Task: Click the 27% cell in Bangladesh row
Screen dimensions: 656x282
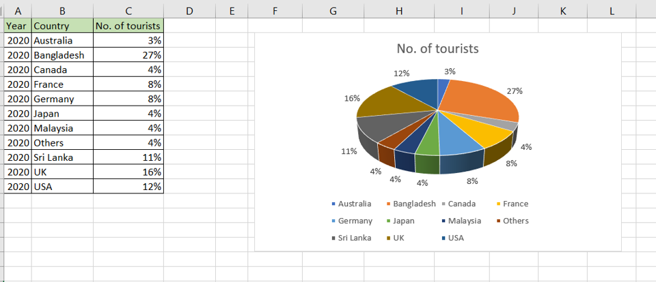Action: coord(128,55)
